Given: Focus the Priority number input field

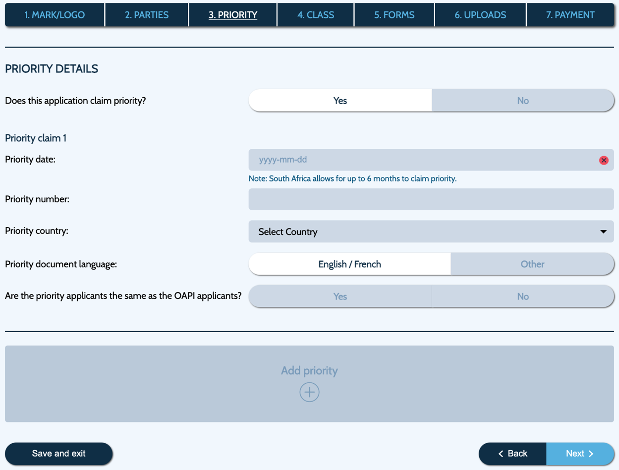Looking at the screenshot, I should [431, 199].
